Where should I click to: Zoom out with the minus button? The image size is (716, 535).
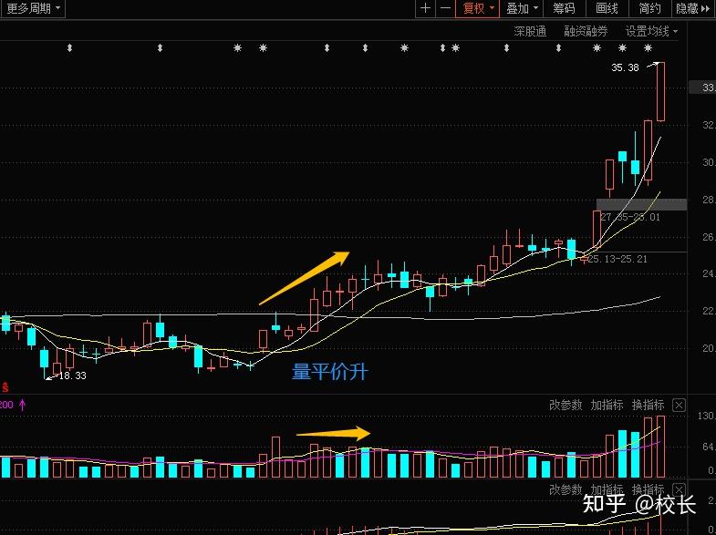[445, 9]
